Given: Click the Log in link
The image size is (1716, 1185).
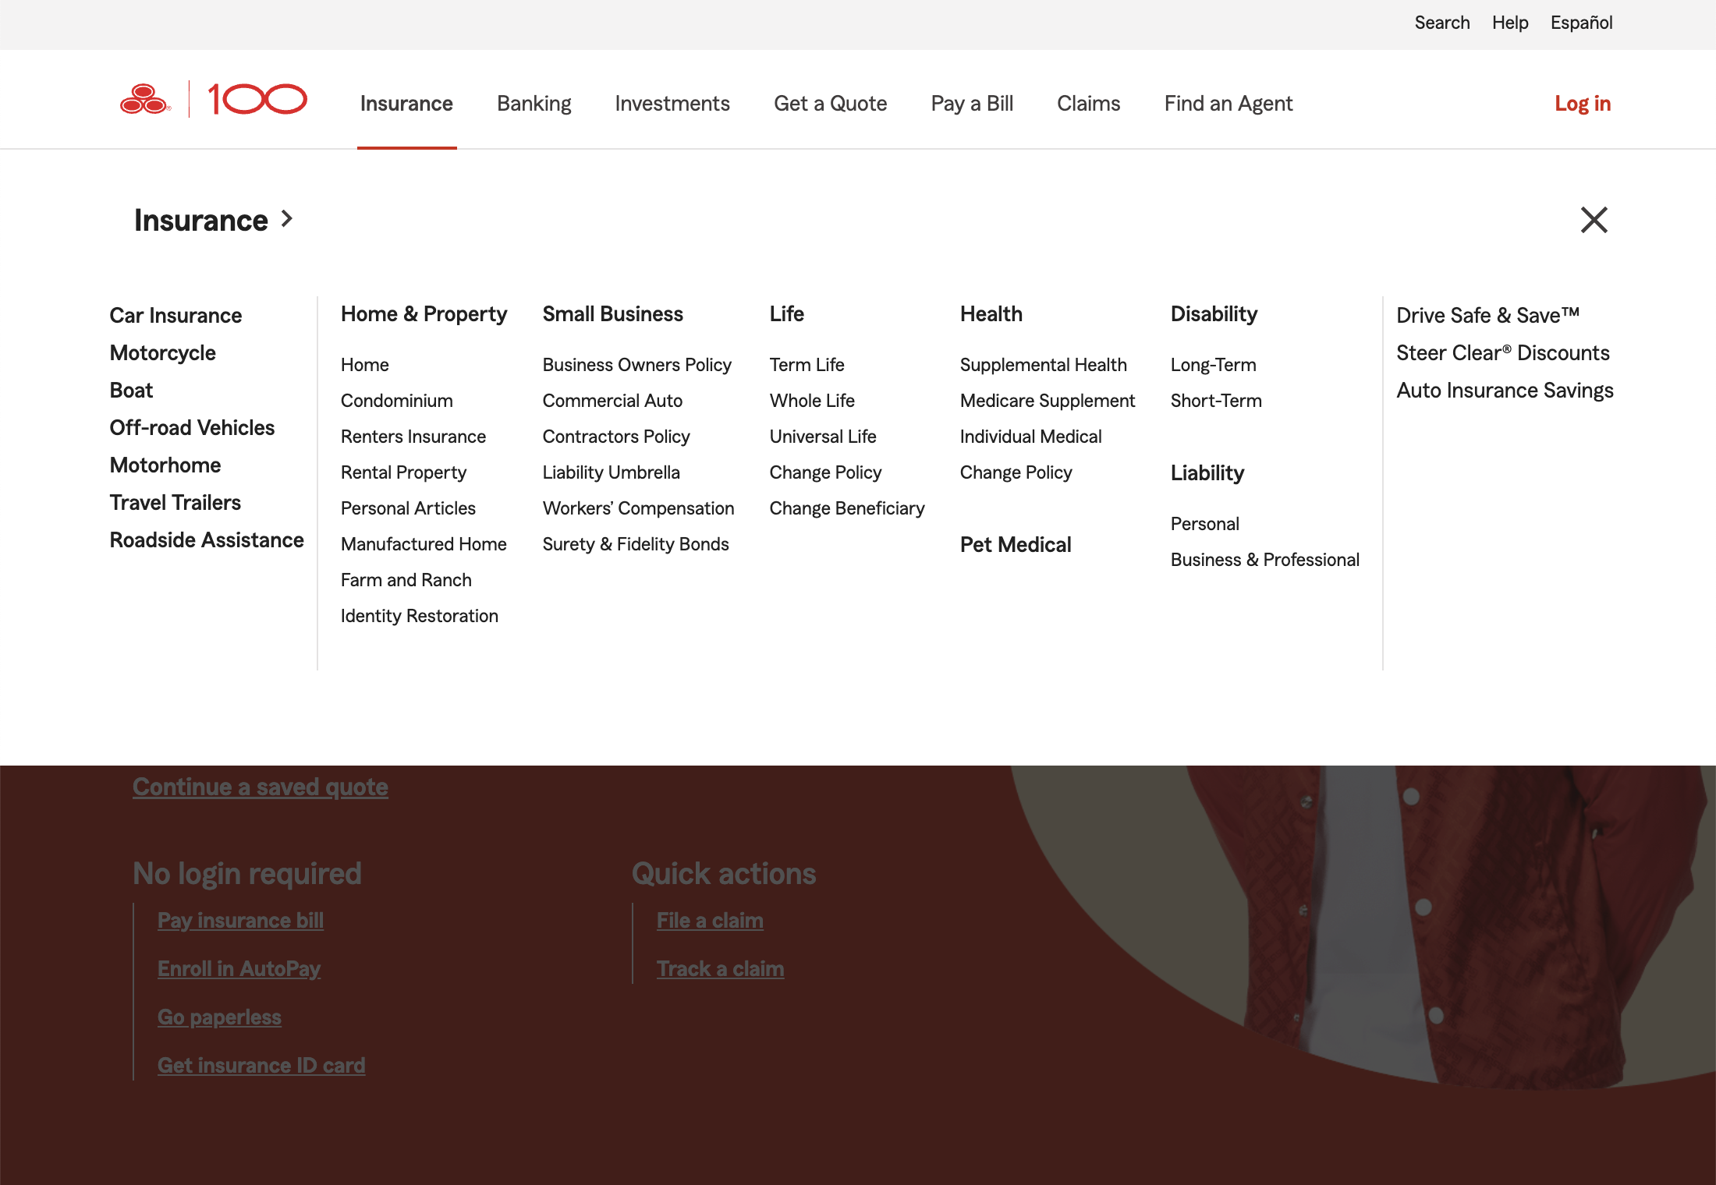Looking at the screenshot, I should pos(1583,103).
